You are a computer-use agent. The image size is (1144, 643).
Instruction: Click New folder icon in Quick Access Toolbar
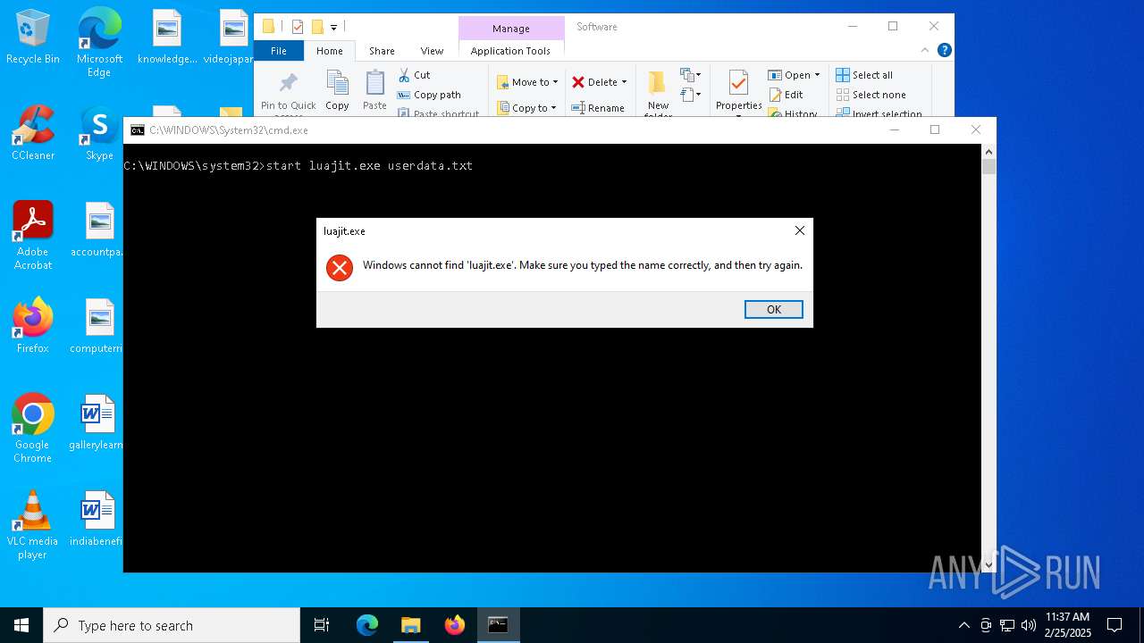coord(317,27)
